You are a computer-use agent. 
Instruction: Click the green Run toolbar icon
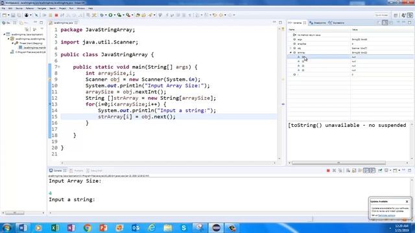[x=110, y=15]
